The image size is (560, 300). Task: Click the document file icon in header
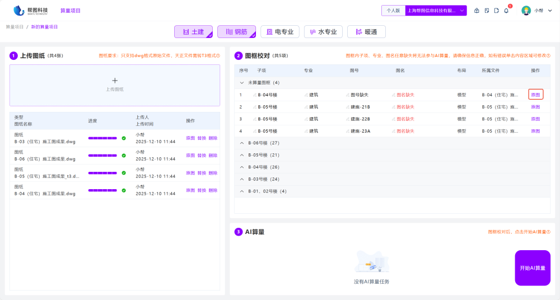coord(497,11)
